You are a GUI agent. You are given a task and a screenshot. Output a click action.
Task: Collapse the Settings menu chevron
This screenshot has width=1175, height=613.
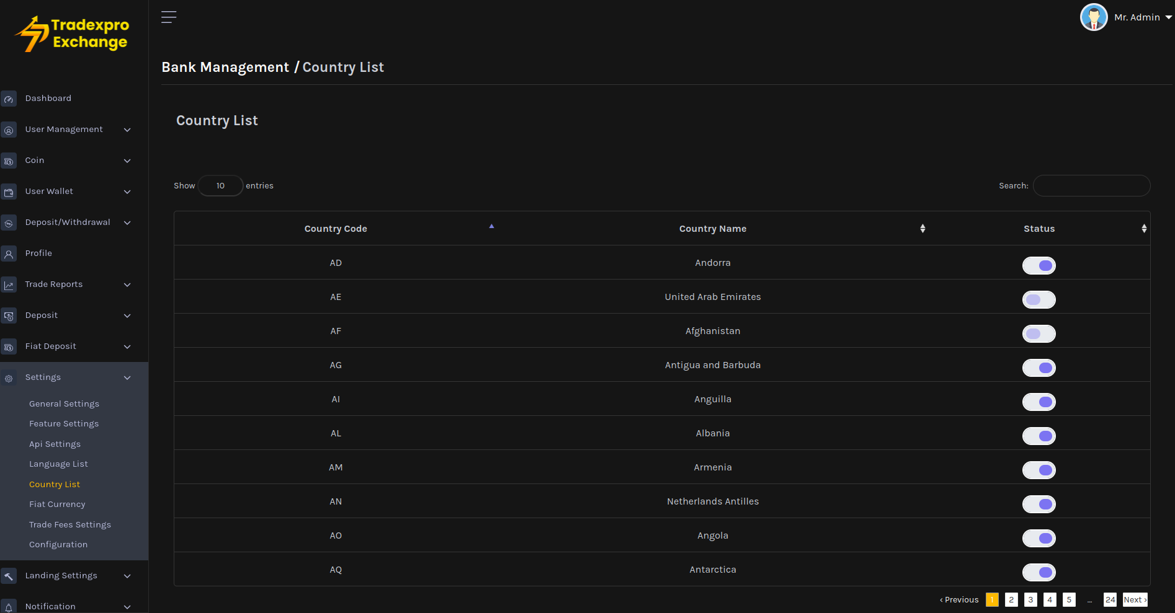pyautogui.click(x=127, y=378)
